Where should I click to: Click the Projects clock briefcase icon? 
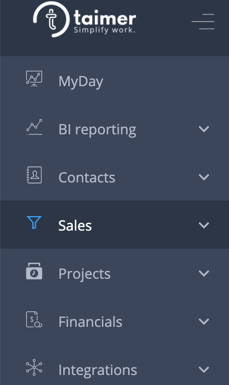[34, 271]
